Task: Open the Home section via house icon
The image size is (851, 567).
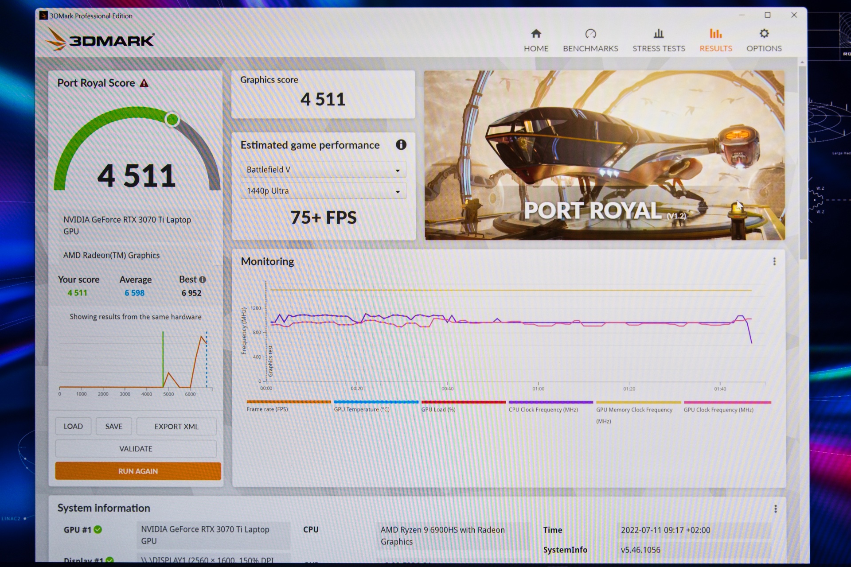Action: tap(536, 34)
